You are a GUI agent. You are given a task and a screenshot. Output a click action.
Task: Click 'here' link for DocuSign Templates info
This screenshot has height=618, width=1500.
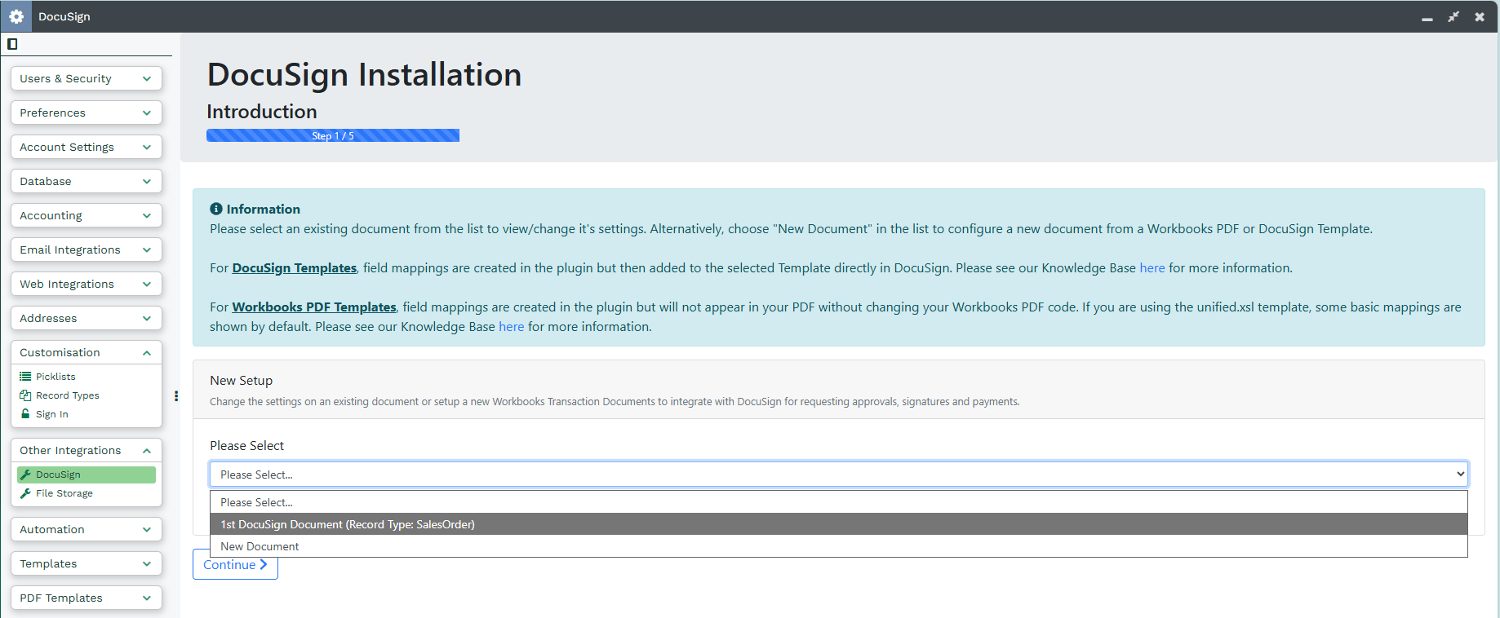point(1152,267)
